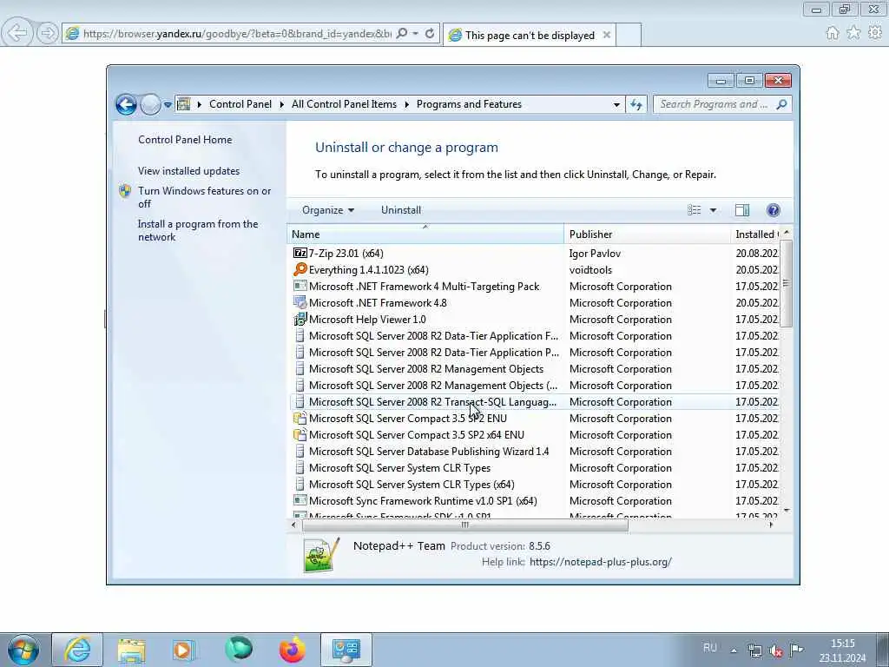Sort list by Publisher column header

point(648,234)
